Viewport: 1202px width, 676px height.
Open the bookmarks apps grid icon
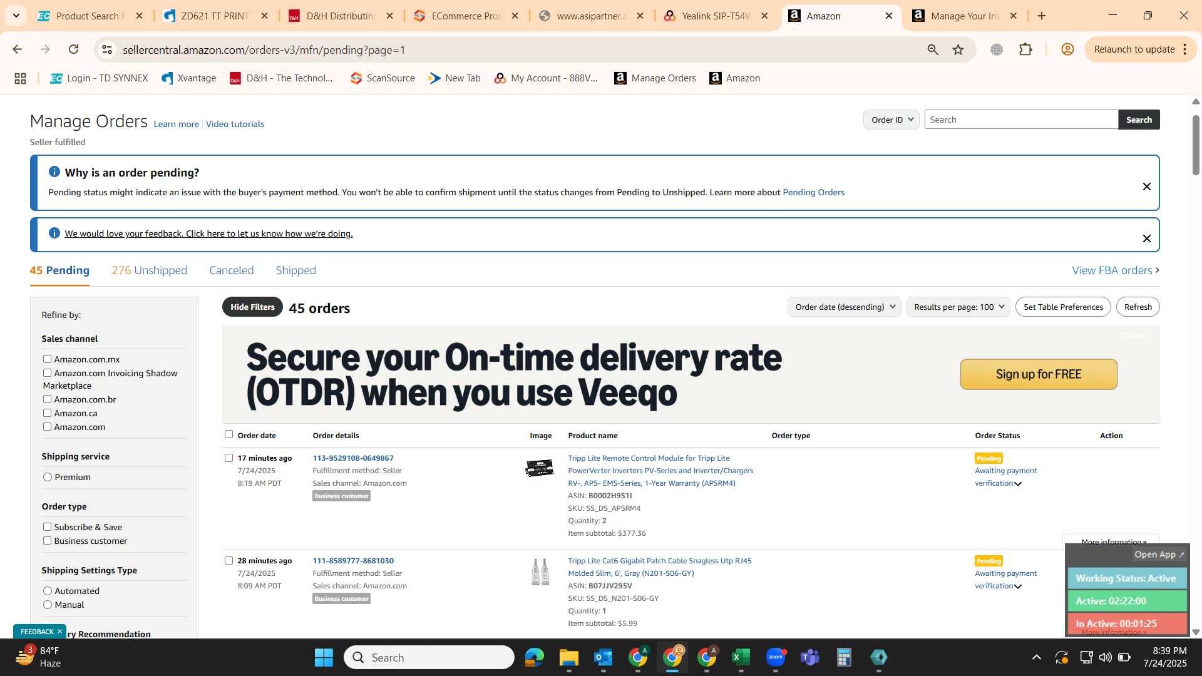coord(20,78)
